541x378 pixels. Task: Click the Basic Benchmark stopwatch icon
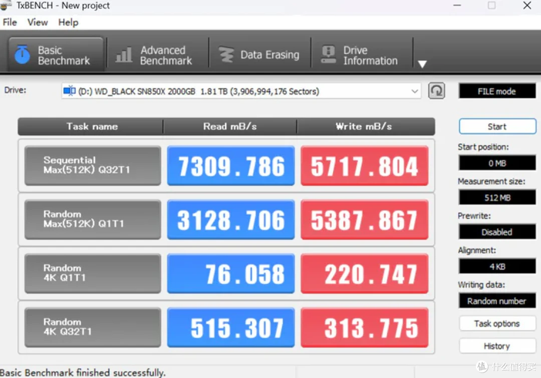23,54
